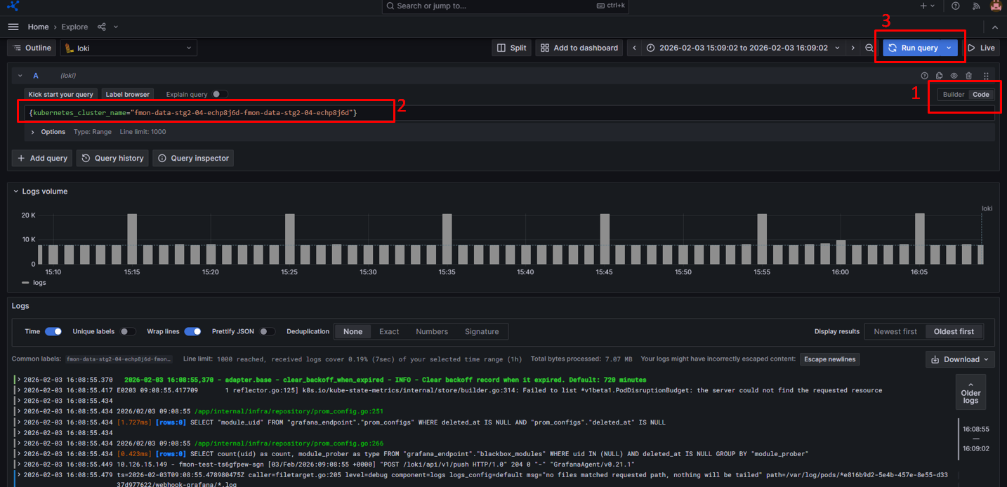
Task: Open the Query inspector
Action: tap(193, 159)
